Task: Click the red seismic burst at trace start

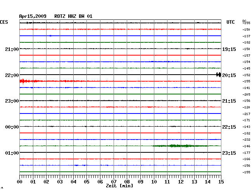Action: pyautogui.click(x=31, y=81)
